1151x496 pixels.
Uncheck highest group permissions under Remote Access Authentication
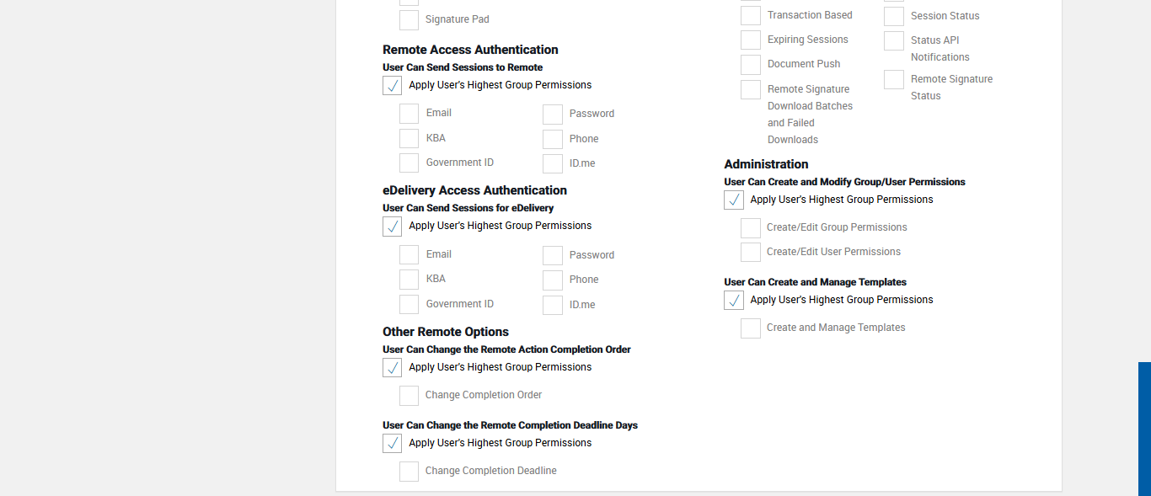pos(392,86)
